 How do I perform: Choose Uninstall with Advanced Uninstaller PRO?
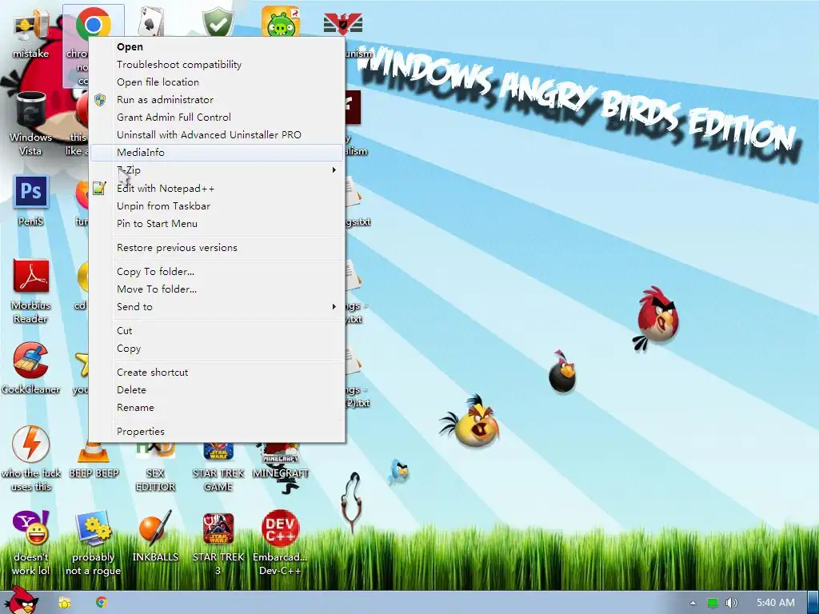pos(217,134)
